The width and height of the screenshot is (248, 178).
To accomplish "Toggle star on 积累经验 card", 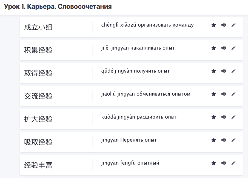I will coord(214,48).
